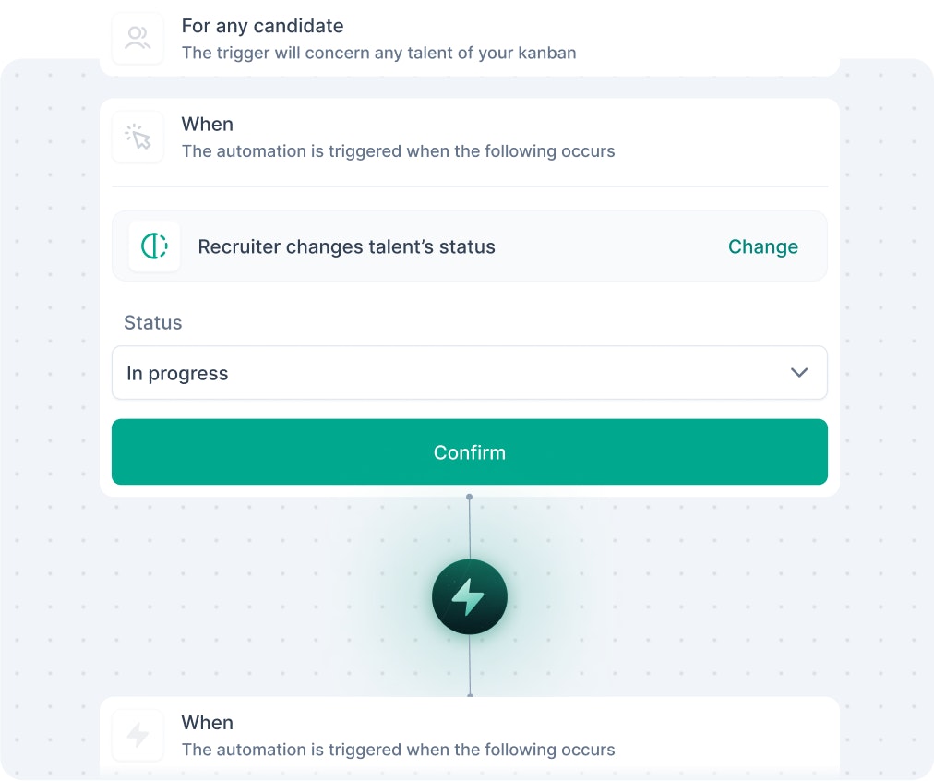Click the faded lightning icon in bottom card
The image size is (934, 781).
pos(138,735)
